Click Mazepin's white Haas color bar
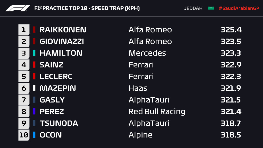Image resolution: width=263 pixels, height=148 pixels. (x=34, y=88)
